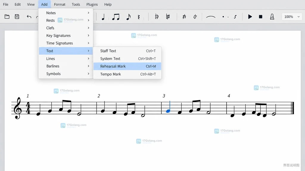Select the sixteenth note tool
The height and width of the screenshot is (171, 305).
click(128, 17)
